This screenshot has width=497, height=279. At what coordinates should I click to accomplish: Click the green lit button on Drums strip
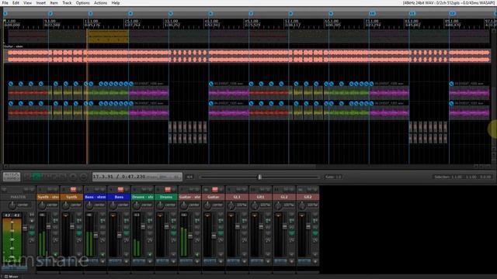pyautogui.click(x=173, y=233)
